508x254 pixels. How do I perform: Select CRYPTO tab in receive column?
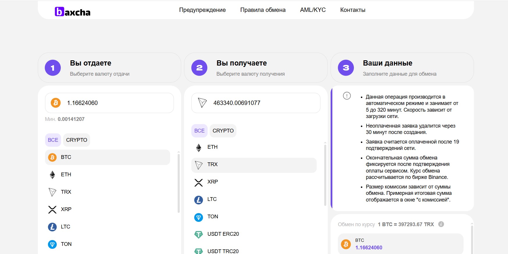[x=223, y=131]
